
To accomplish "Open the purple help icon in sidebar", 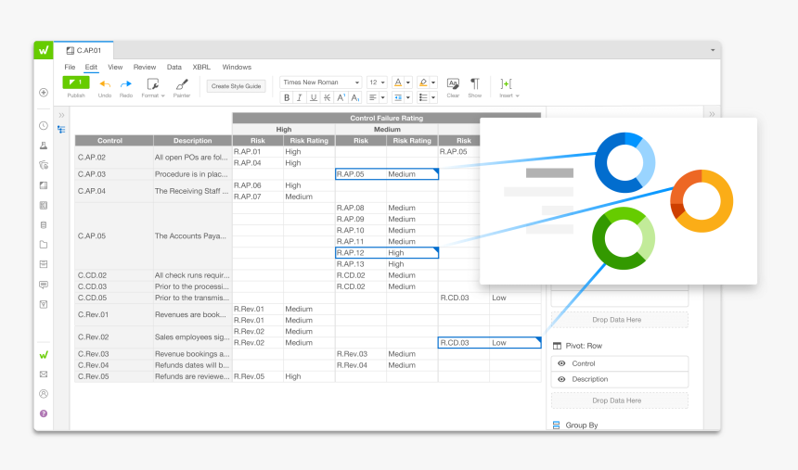I will (x=43, y=413).
